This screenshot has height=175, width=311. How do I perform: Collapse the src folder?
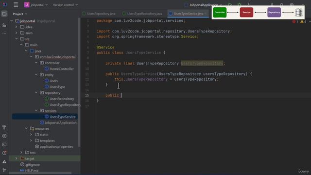pyautogui.click(x=17, y=39)
